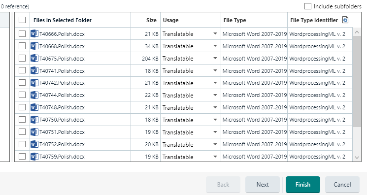Click the Next button
This screenshot has width=367, height=195.
(x=263, y=185)
